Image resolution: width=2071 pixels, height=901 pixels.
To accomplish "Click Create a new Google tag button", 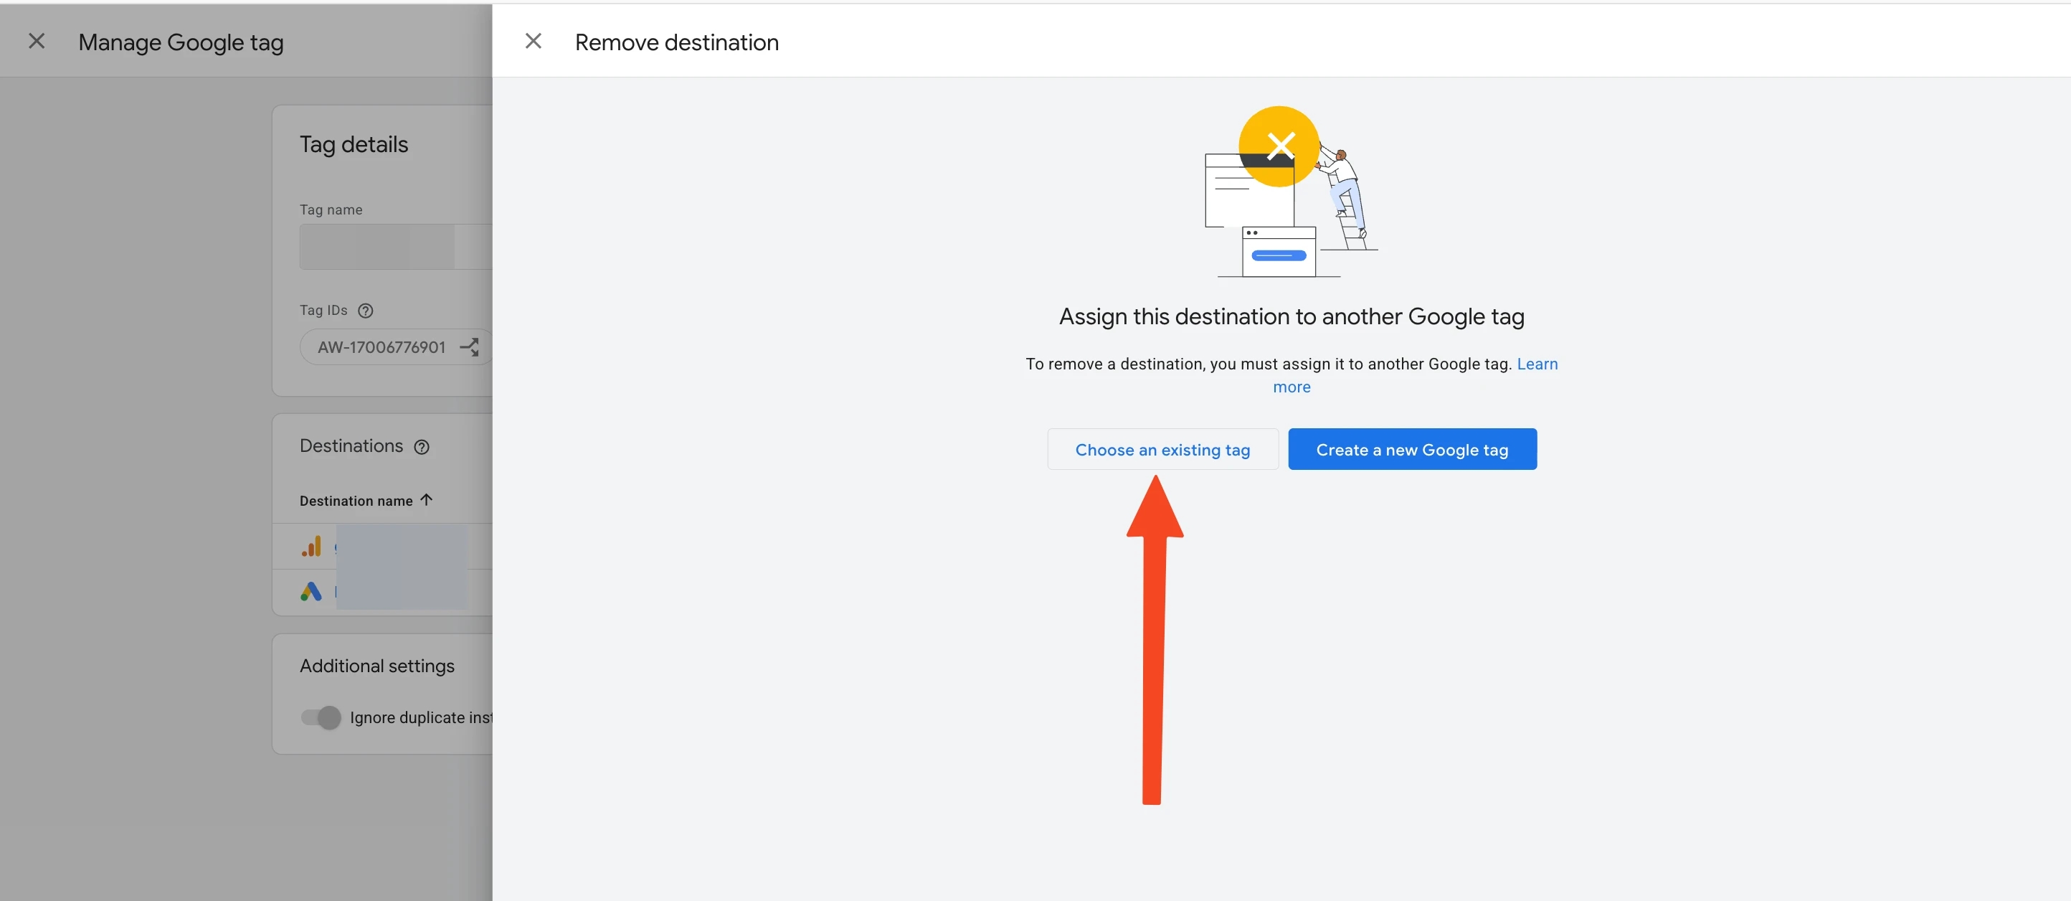I will tap(1412, 449).
